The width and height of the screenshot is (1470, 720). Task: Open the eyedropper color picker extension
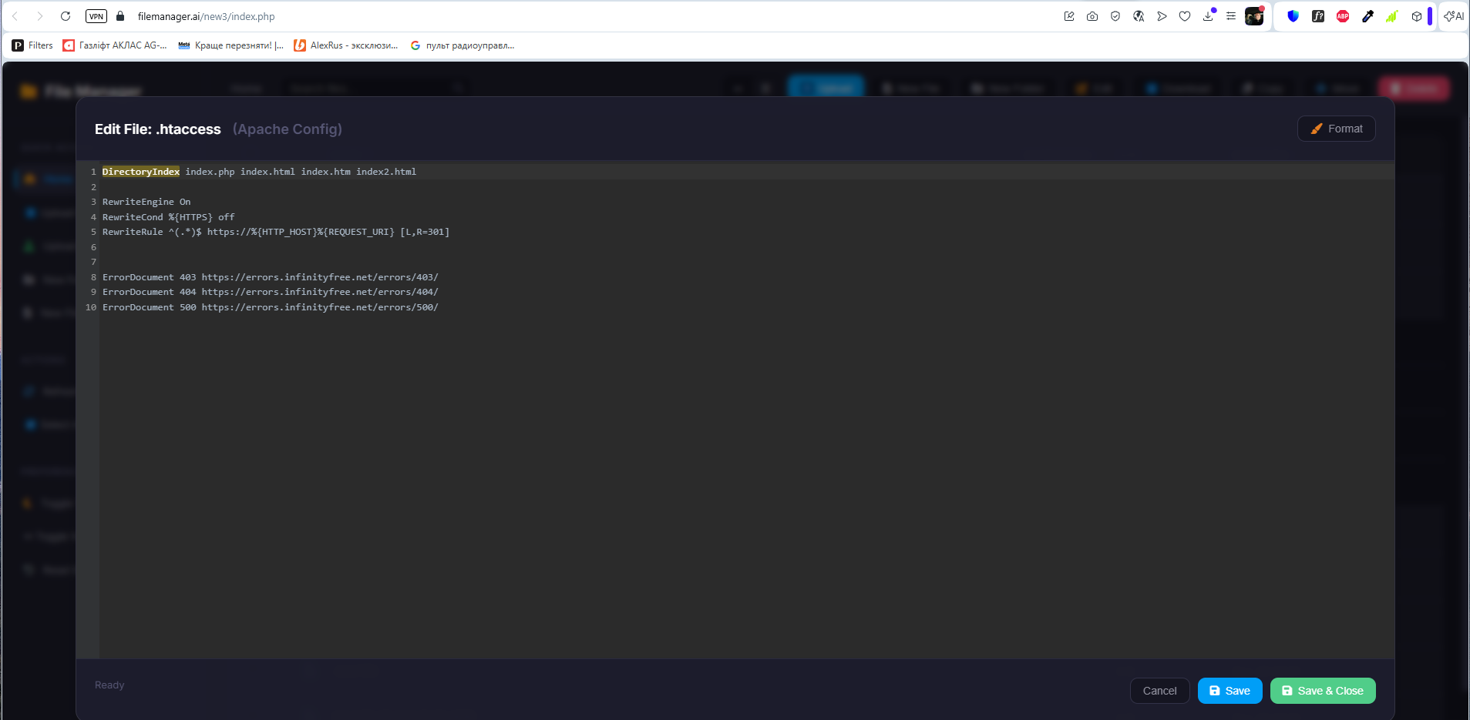(1367, 16)
